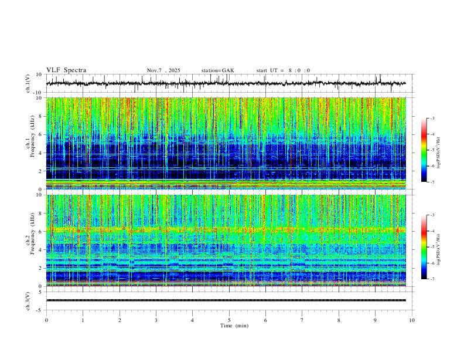Click the time axis tick label 9
The image size is (464, 359).
[375, 320]
